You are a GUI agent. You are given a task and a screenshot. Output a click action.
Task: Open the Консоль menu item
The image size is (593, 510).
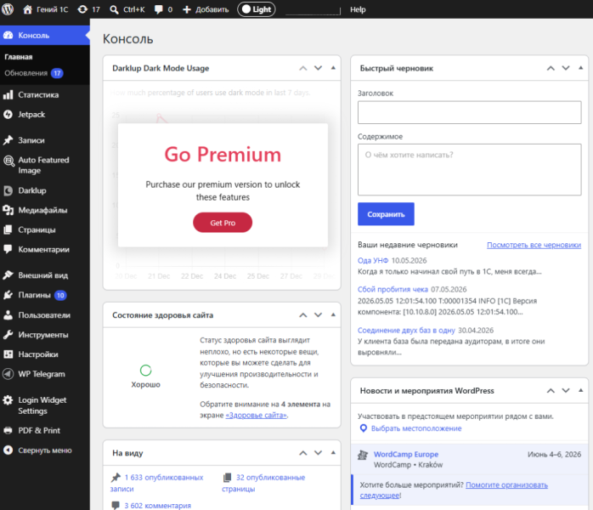click(x=45, y=35)
